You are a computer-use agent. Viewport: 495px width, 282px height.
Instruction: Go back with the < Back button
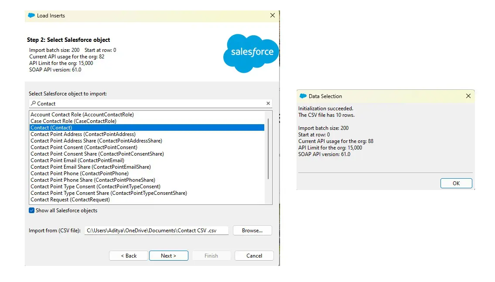coord(129,256)
